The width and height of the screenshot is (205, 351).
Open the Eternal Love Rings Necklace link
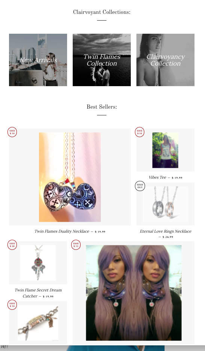[166, 231]
